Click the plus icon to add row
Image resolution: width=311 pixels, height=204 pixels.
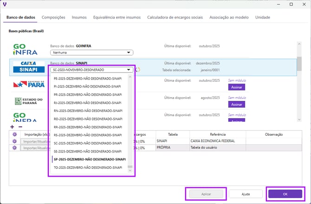12,126
